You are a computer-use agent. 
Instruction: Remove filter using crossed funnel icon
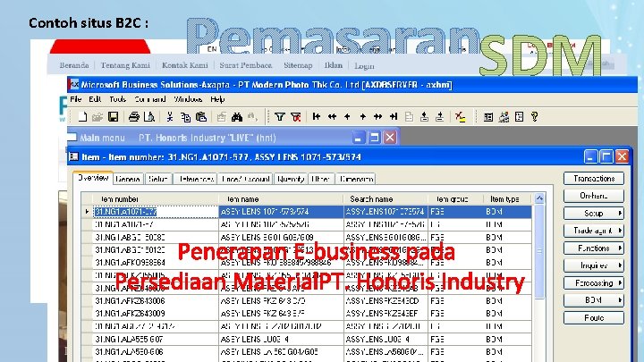point(296,117)
